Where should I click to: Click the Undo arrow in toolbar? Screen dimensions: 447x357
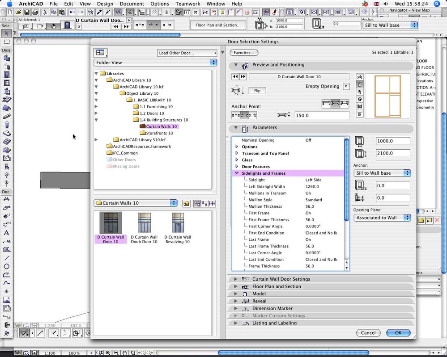[72, 13]
